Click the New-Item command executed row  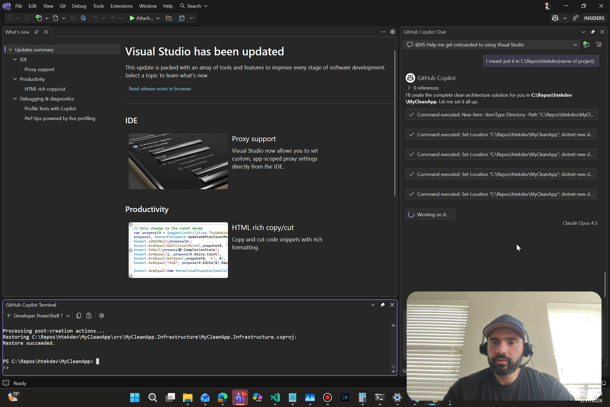click(x=501, y=114)
